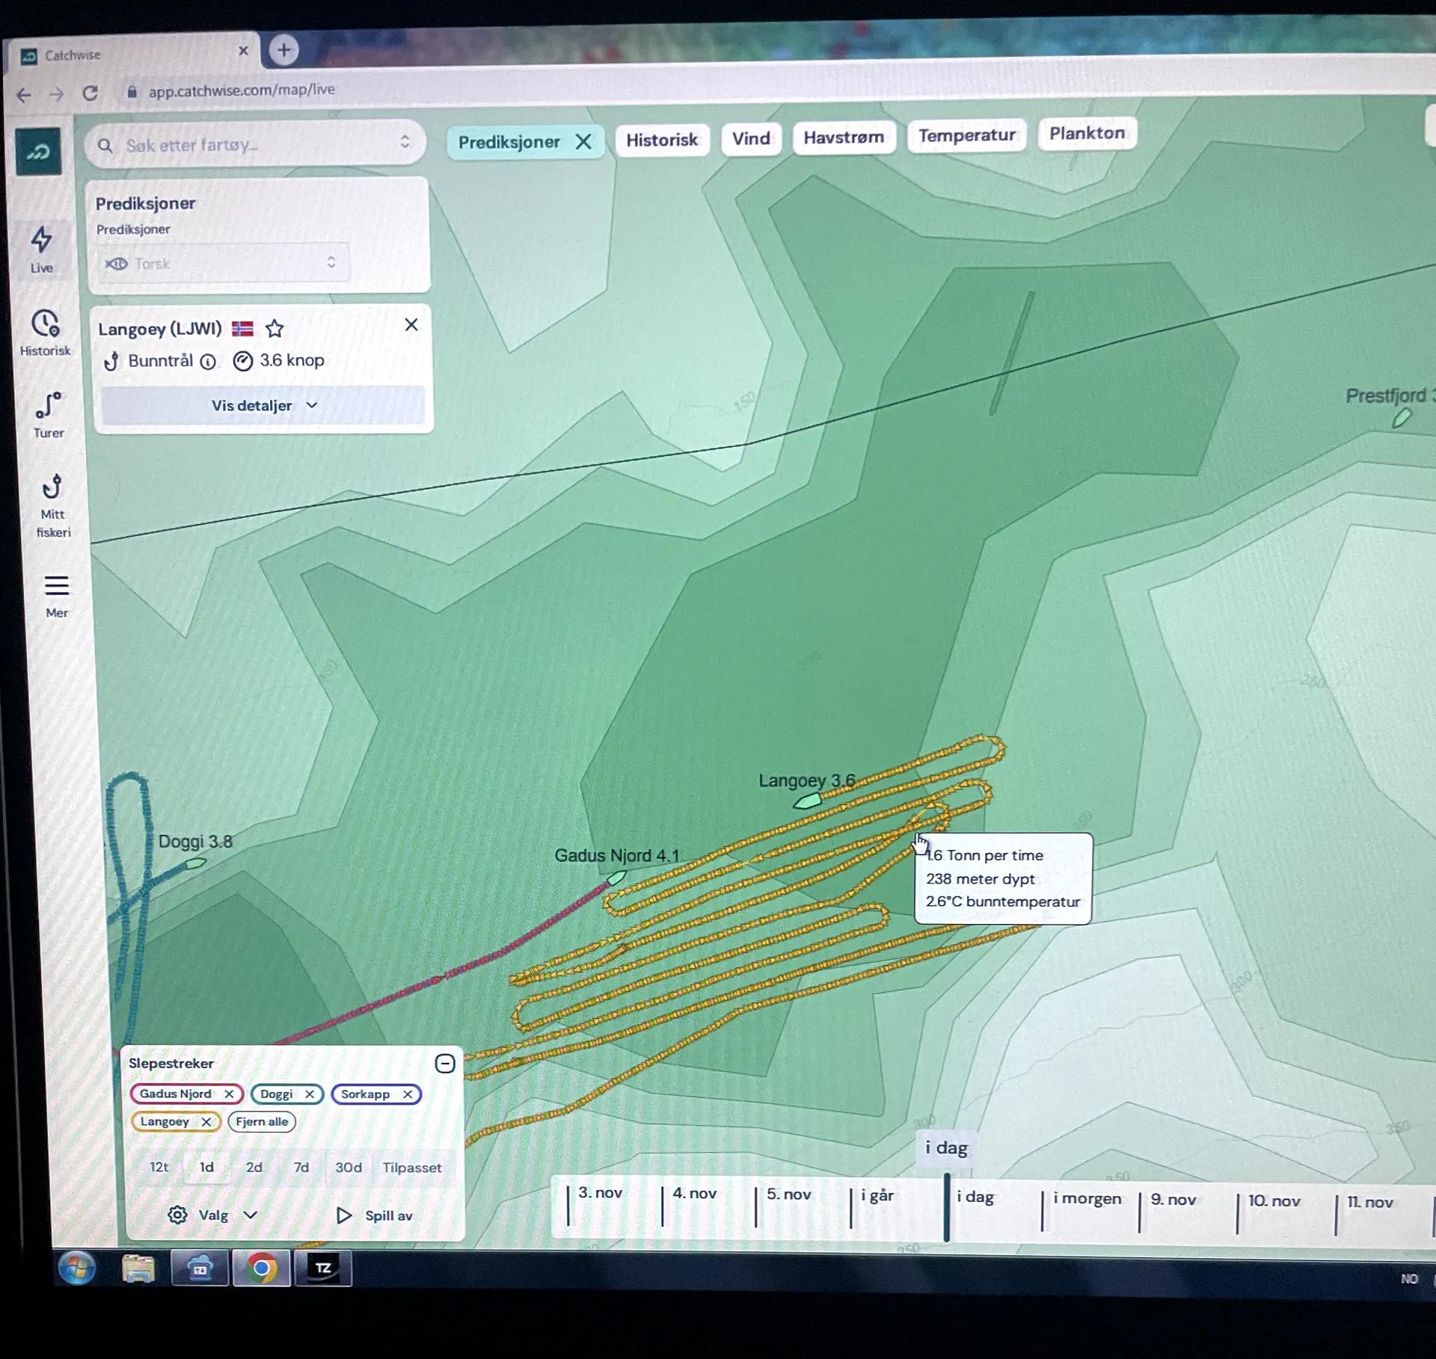
Task: Disable the Prediksjoner layer chip
Action: click(x=583, y=141)
